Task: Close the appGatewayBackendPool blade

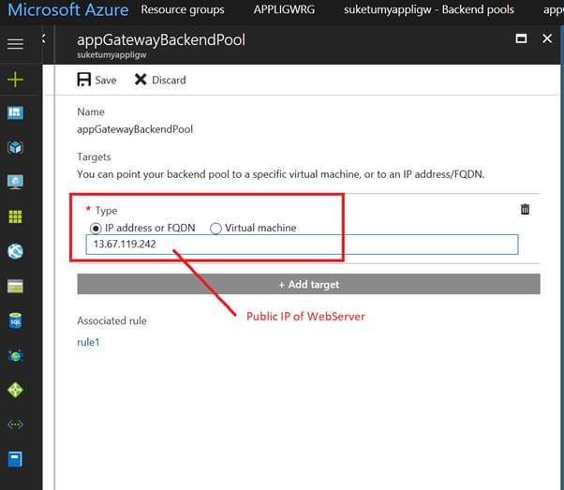Action: point(547,38)
